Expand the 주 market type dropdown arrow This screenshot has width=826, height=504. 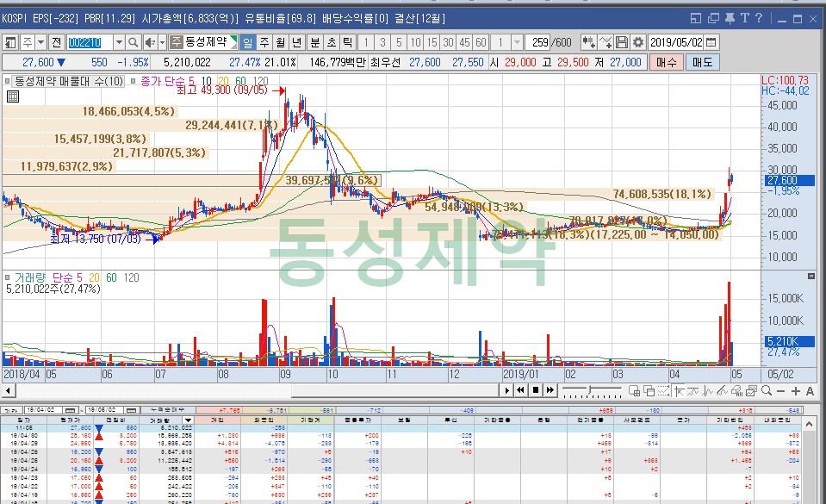[x=40, y=42]
